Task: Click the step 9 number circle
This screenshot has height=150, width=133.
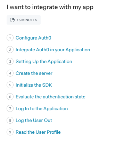Action: [x=10, y=132]
